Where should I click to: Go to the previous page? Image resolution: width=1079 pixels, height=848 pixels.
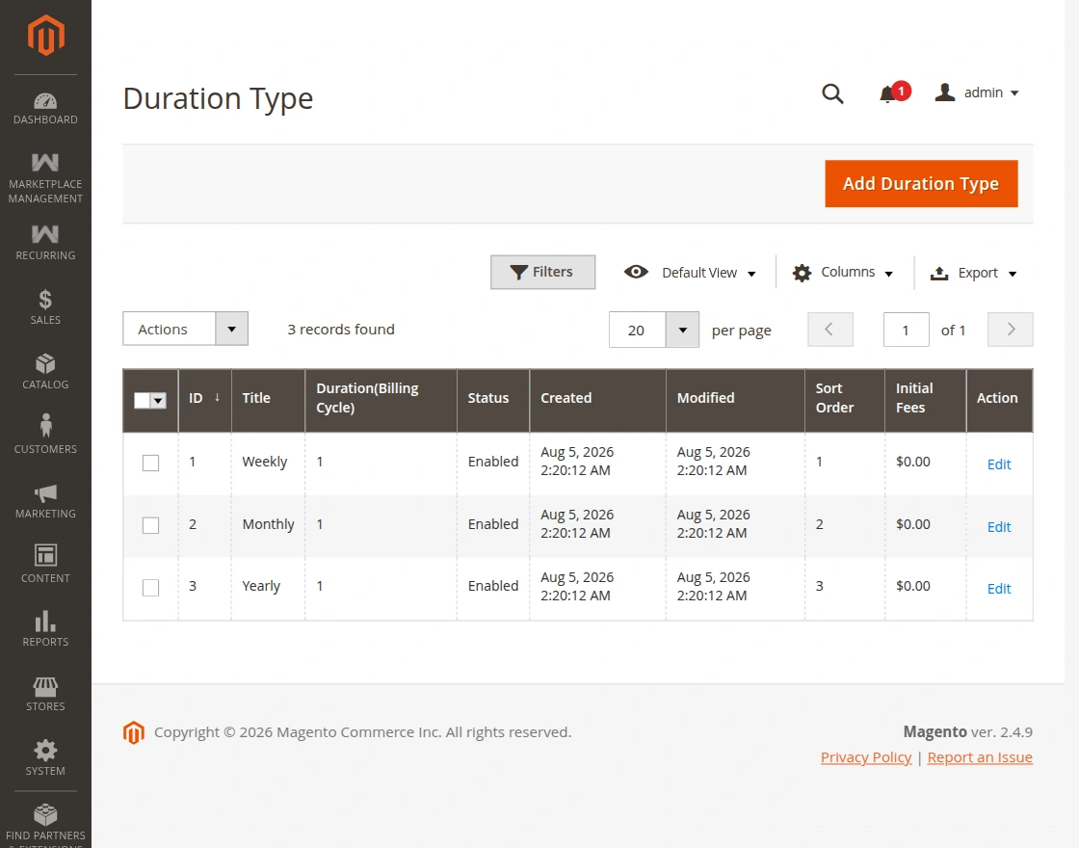point(829,330)
